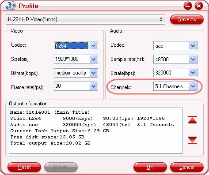Viewport: 209px width, 175px height.
Task: Expand the Channels dropdown arrow
Action: pos(193,86)
